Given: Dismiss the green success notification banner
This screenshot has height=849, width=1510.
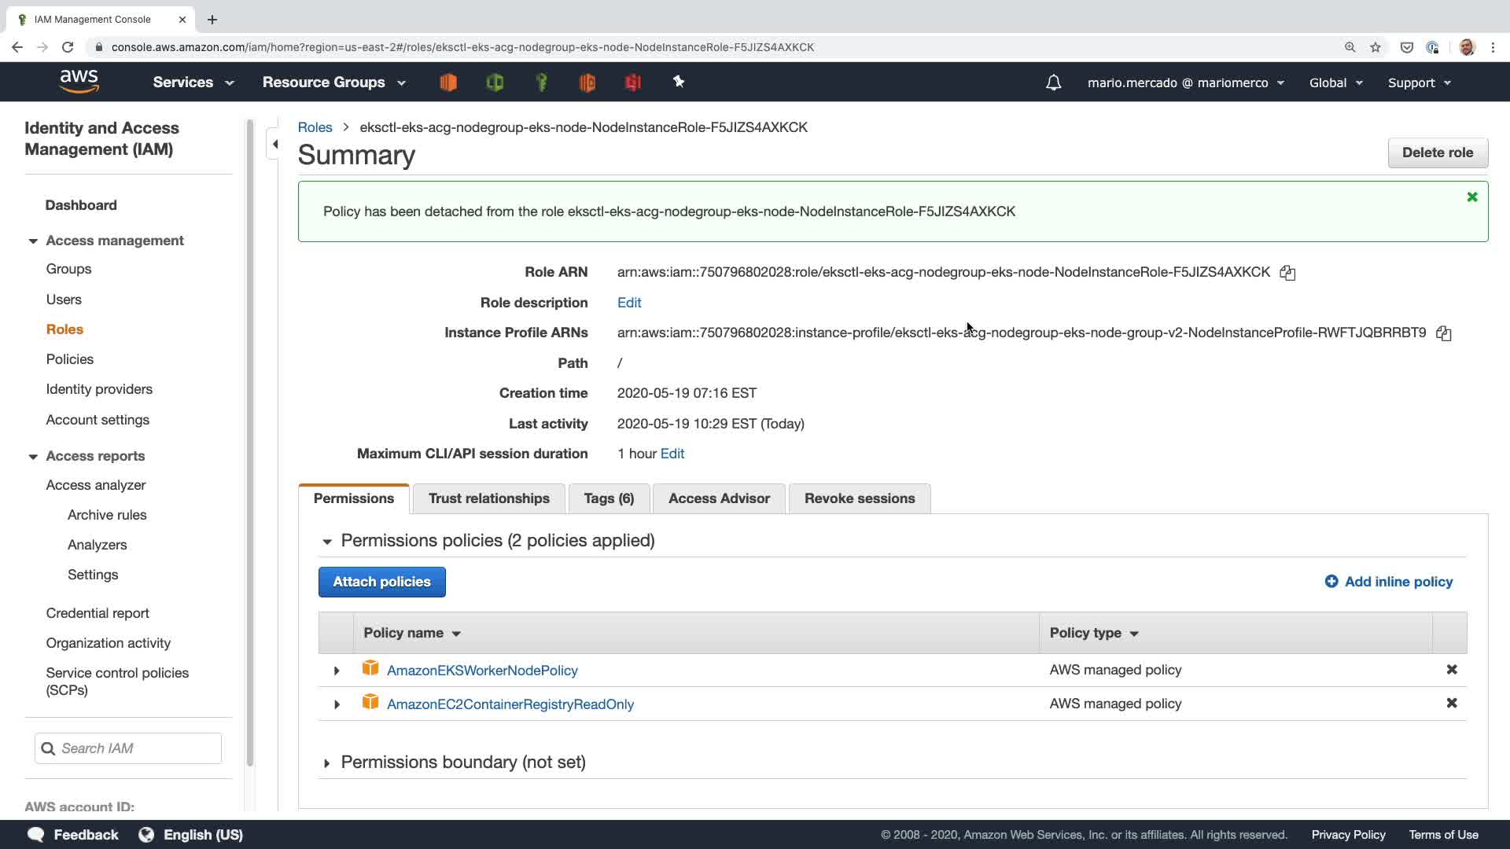Looking at the screenshot, I should pos(1471,197).
